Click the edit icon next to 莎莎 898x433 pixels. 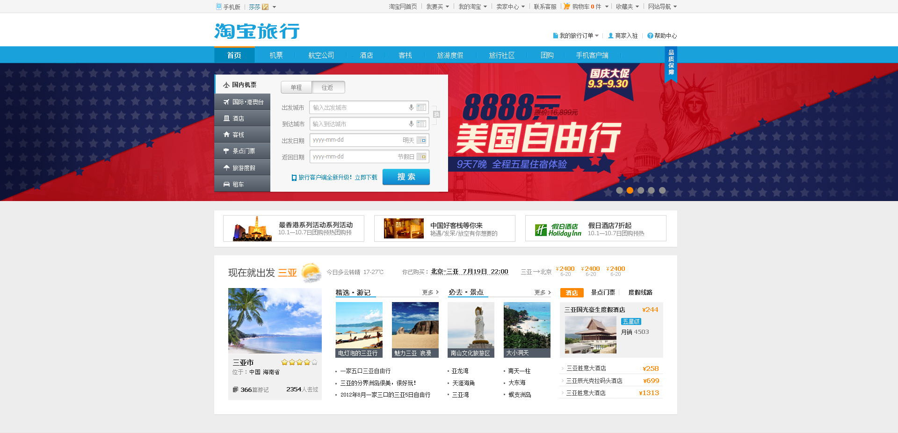tap(265, 7)
